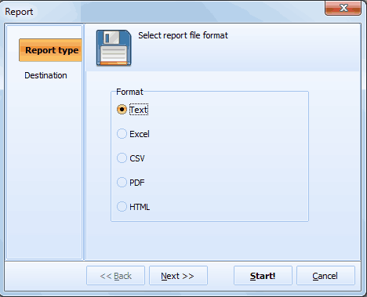This screenshot has height=297, width=367.
Task: Open the Report type step
Action: coord(50,50)
